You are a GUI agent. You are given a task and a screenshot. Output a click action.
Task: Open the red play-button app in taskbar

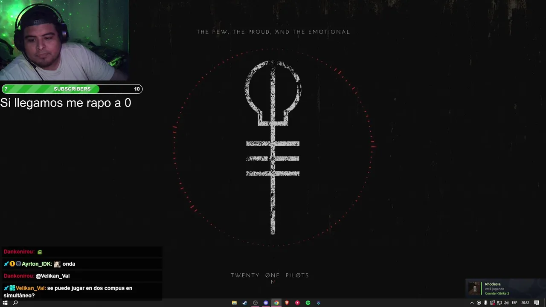tap(297, 303)
